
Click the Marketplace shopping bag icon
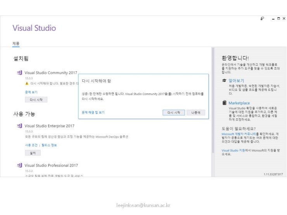225,103
